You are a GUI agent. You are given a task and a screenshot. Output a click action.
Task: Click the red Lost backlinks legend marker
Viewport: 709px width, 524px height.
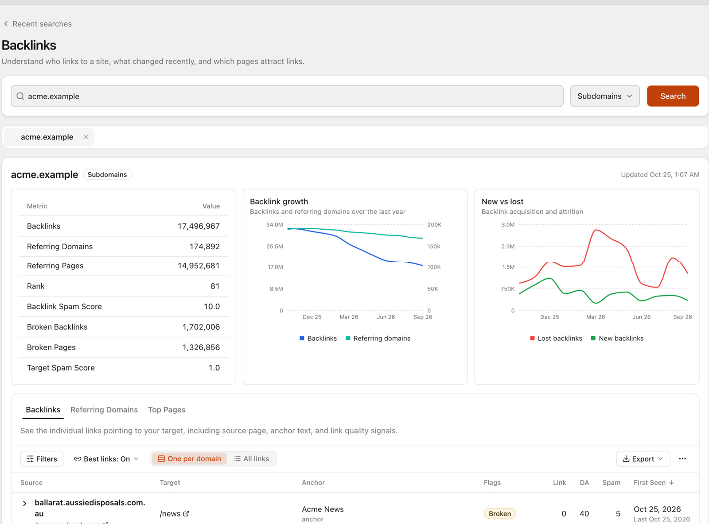pos(532,339)
